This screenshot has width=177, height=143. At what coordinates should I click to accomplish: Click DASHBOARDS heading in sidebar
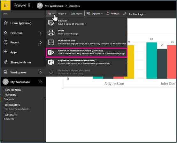point(13,90)
